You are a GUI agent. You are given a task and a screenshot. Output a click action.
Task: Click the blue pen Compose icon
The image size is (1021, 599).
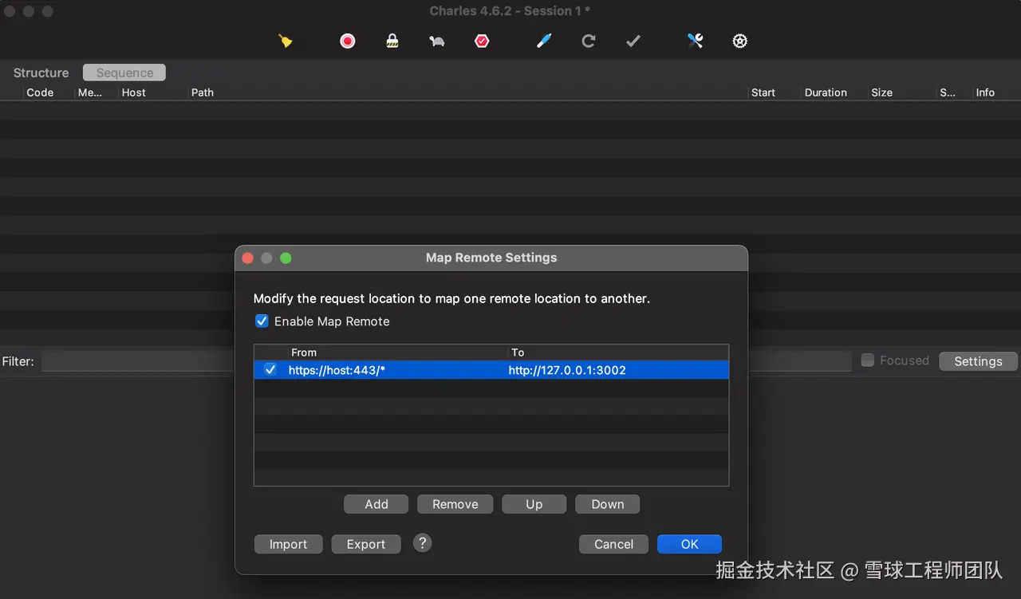tap(544, 41)
